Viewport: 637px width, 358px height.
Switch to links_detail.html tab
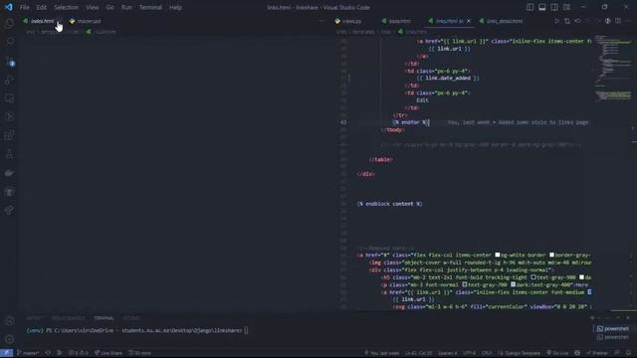[x=501, y=21]
